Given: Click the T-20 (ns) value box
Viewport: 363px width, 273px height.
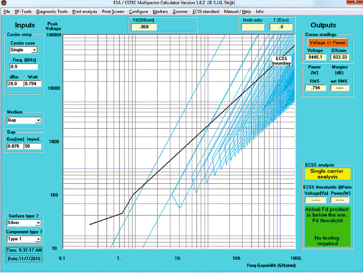Looking at the screenshot, I should coord(281,27).
